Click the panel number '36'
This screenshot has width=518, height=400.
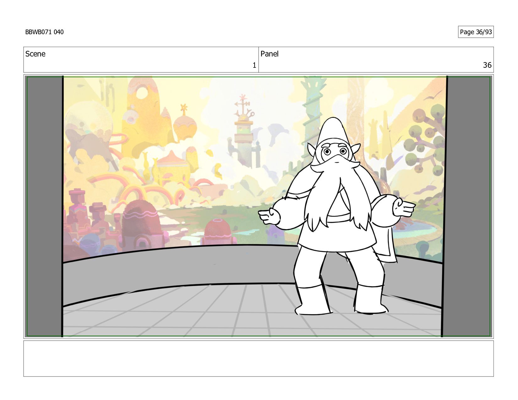click(487, 65)
